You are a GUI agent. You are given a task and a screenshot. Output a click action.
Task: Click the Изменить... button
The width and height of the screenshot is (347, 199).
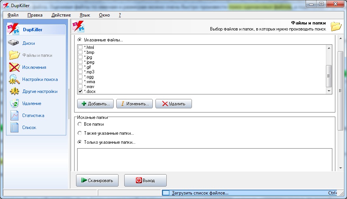coord(135,104)
